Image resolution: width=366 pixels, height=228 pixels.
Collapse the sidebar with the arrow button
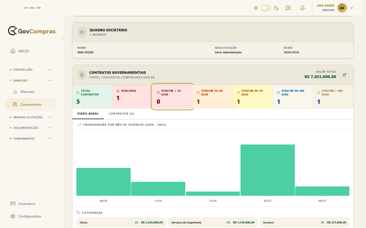click(x=64, y=39)
